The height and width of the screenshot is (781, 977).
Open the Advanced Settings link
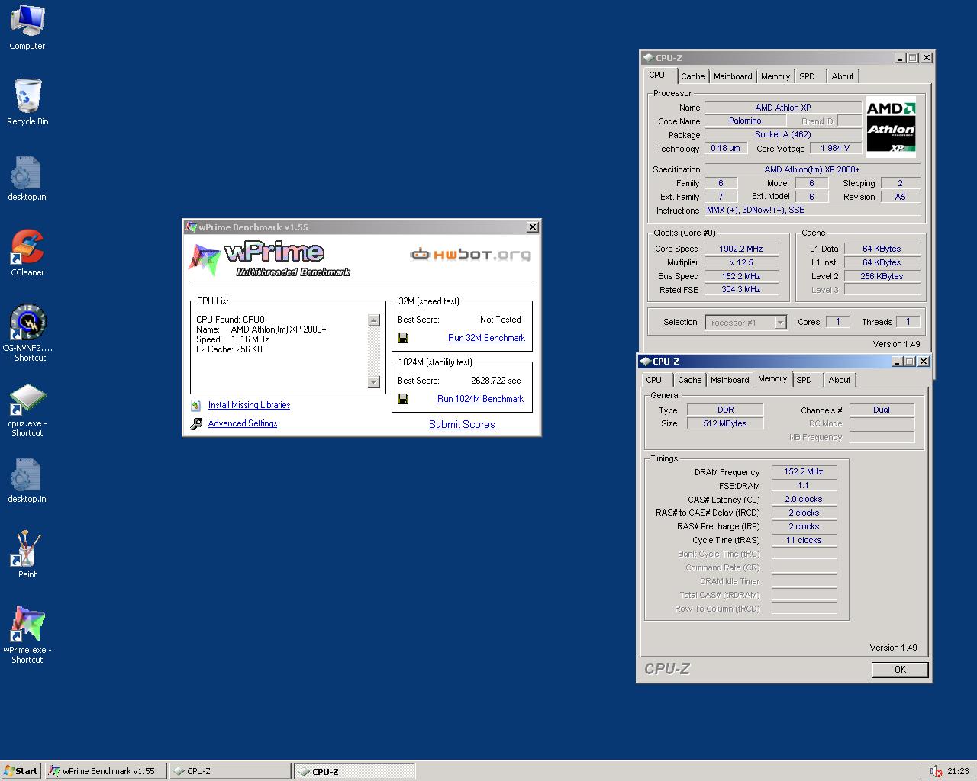coord(243,423)
